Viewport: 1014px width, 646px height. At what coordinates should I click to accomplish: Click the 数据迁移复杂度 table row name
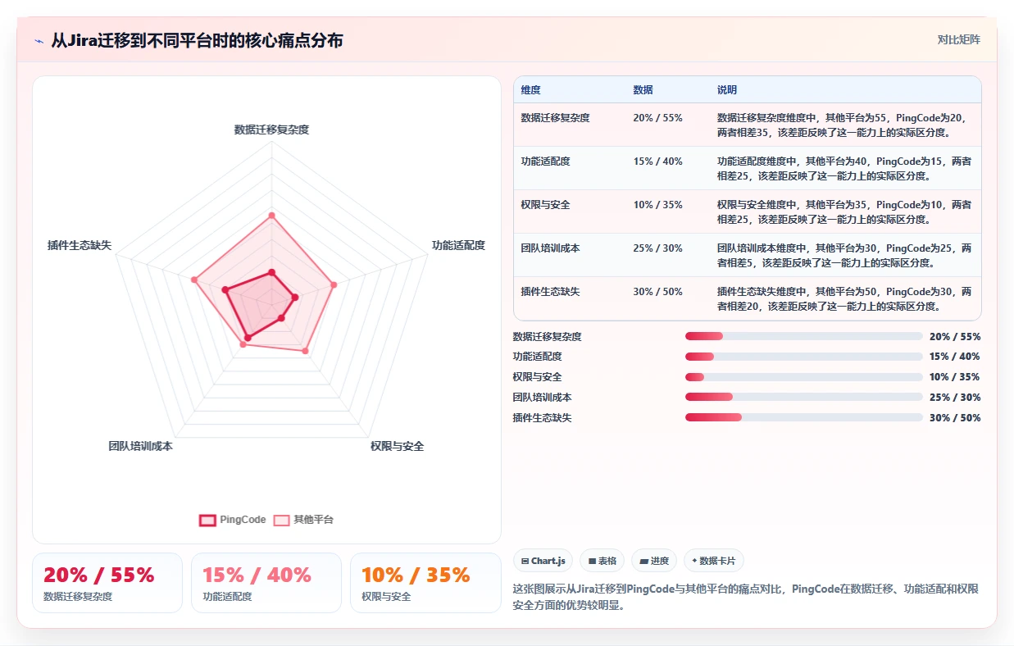click(555, 118)
